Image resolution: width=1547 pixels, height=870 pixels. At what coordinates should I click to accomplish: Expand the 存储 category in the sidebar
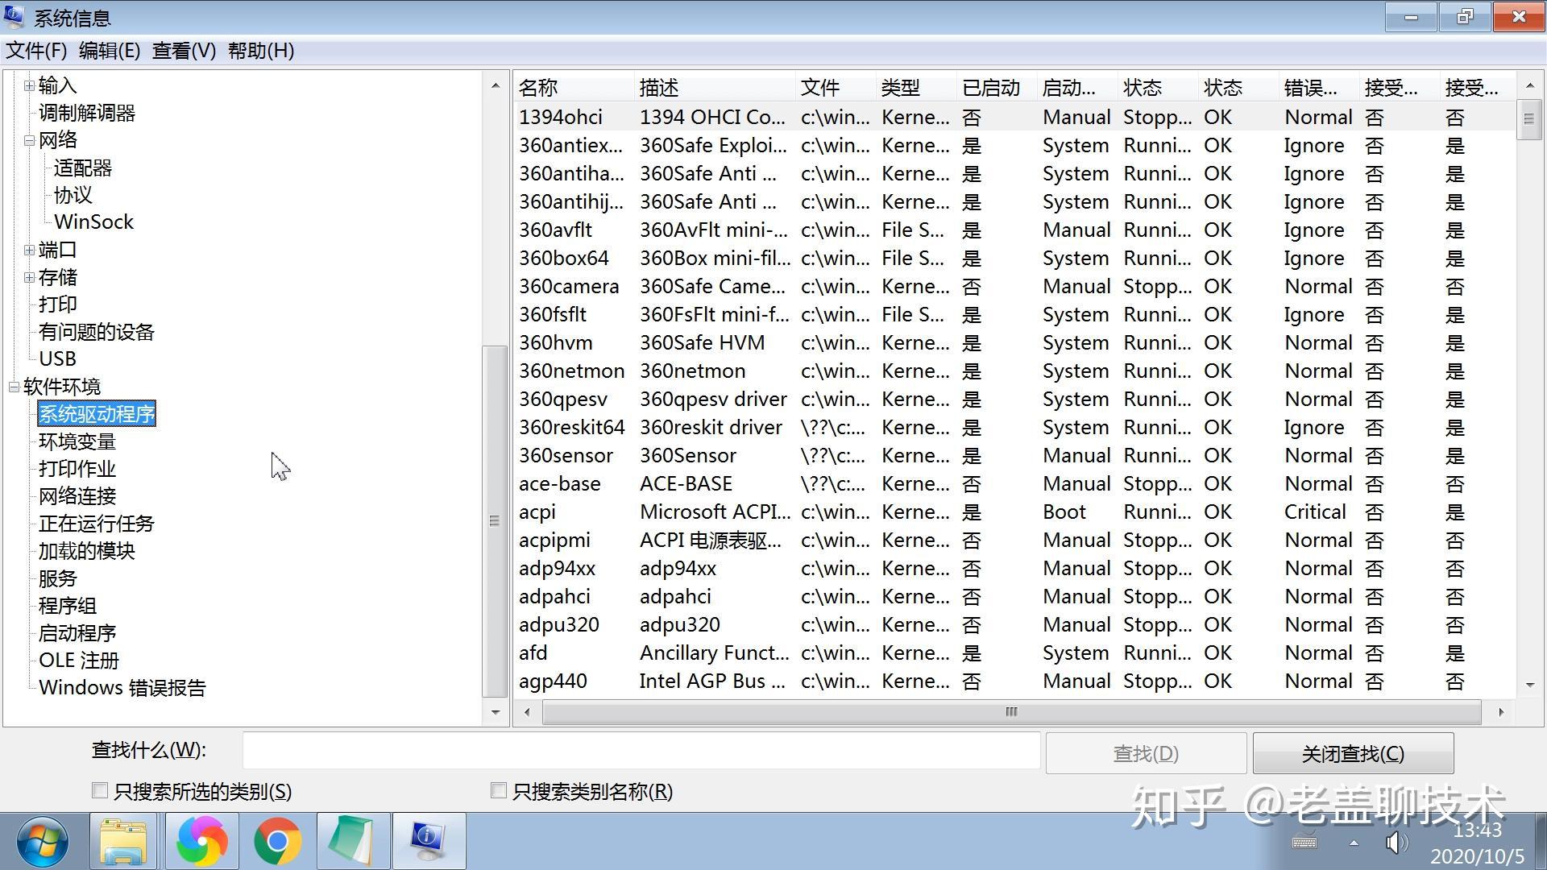click(29, 277)
